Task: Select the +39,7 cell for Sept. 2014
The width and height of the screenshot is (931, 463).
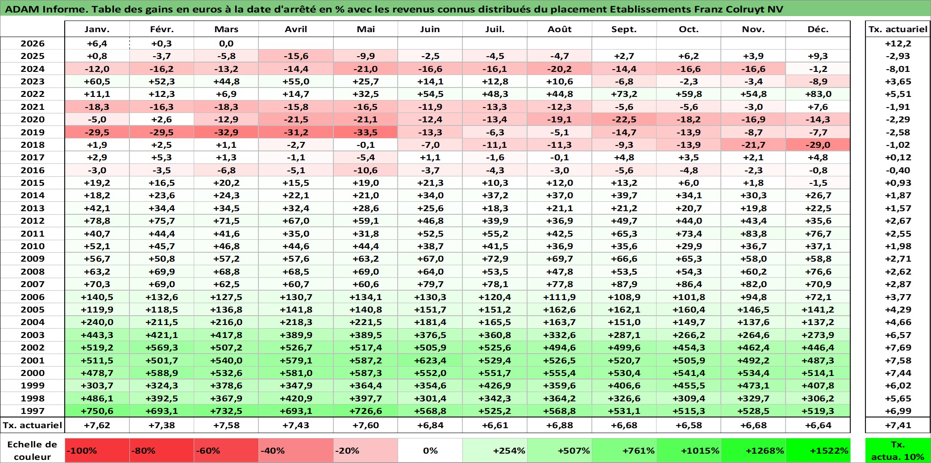Action: coord(624,195)
